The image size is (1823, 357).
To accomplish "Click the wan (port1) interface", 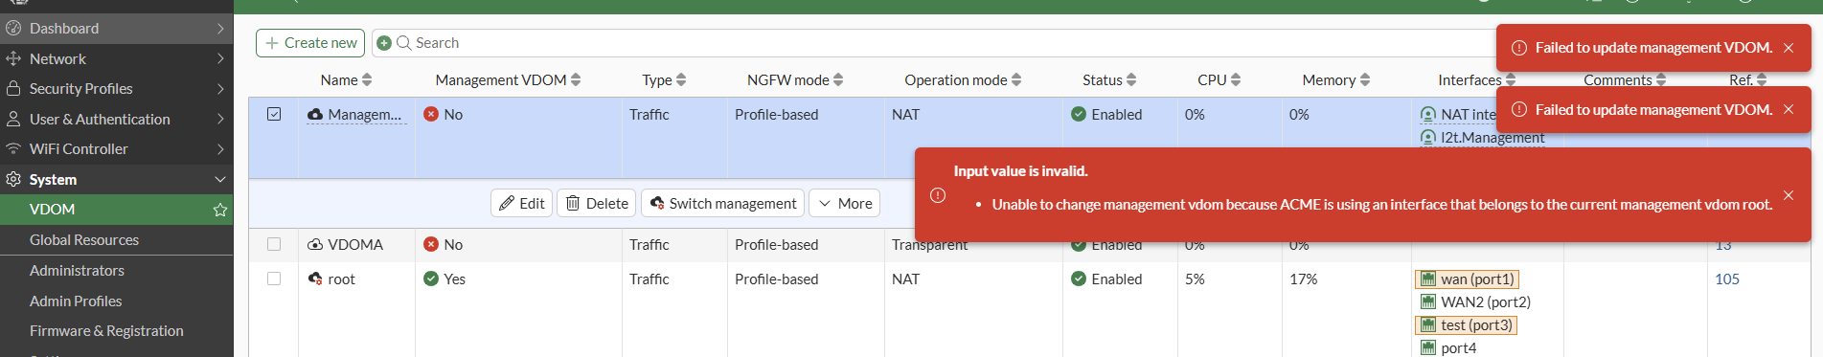I will click(x=1467, y=279).
